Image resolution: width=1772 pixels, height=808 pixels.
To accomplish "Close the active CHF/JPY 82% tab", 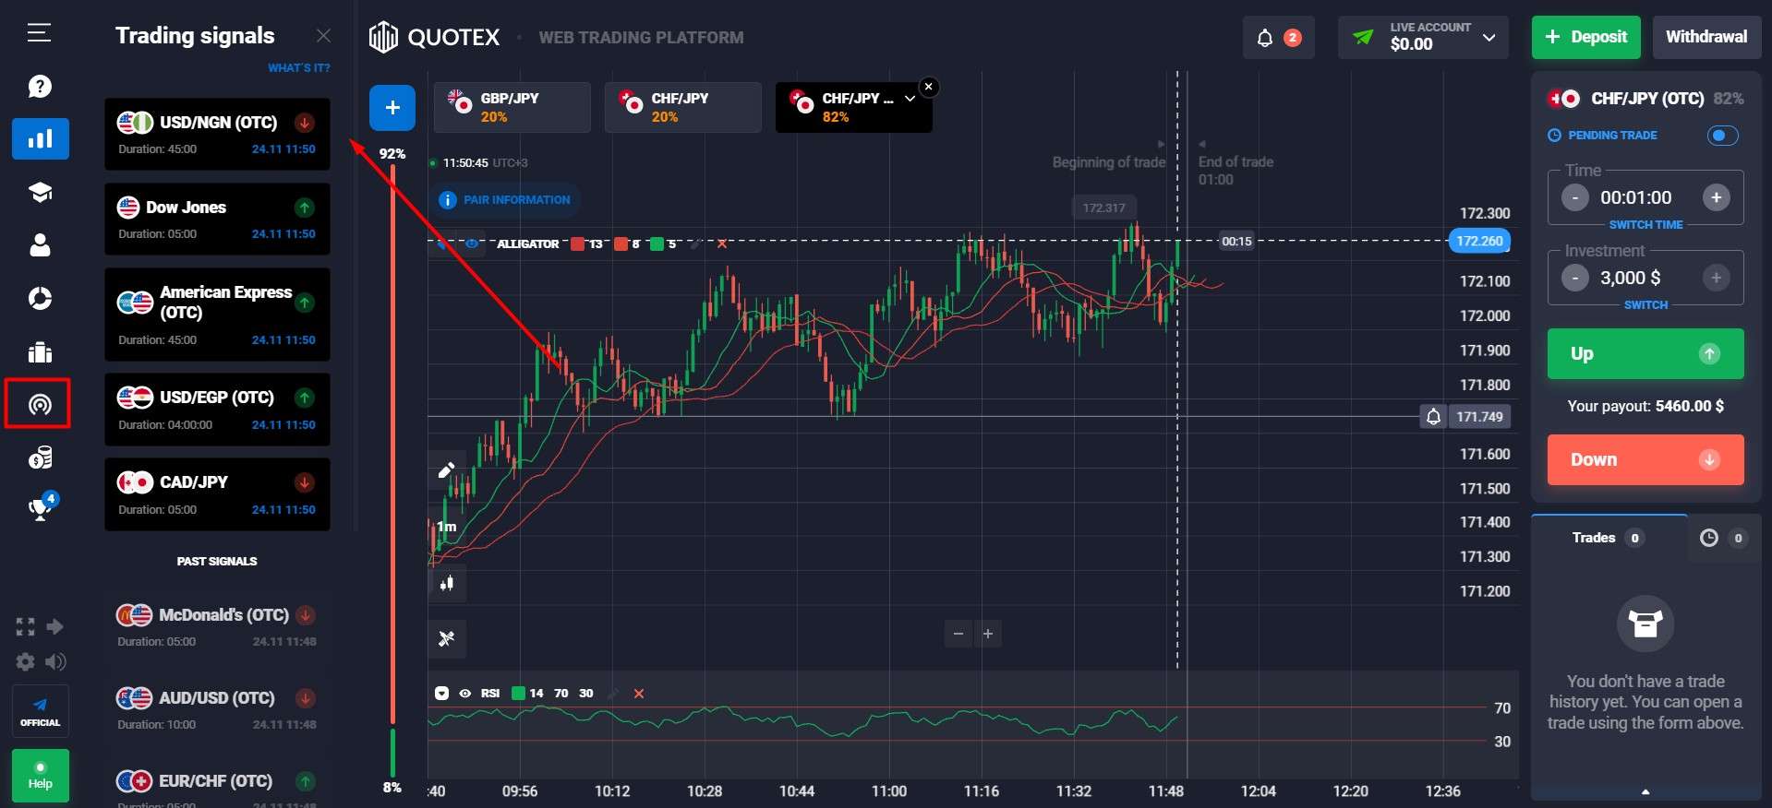I will (929, 87).
